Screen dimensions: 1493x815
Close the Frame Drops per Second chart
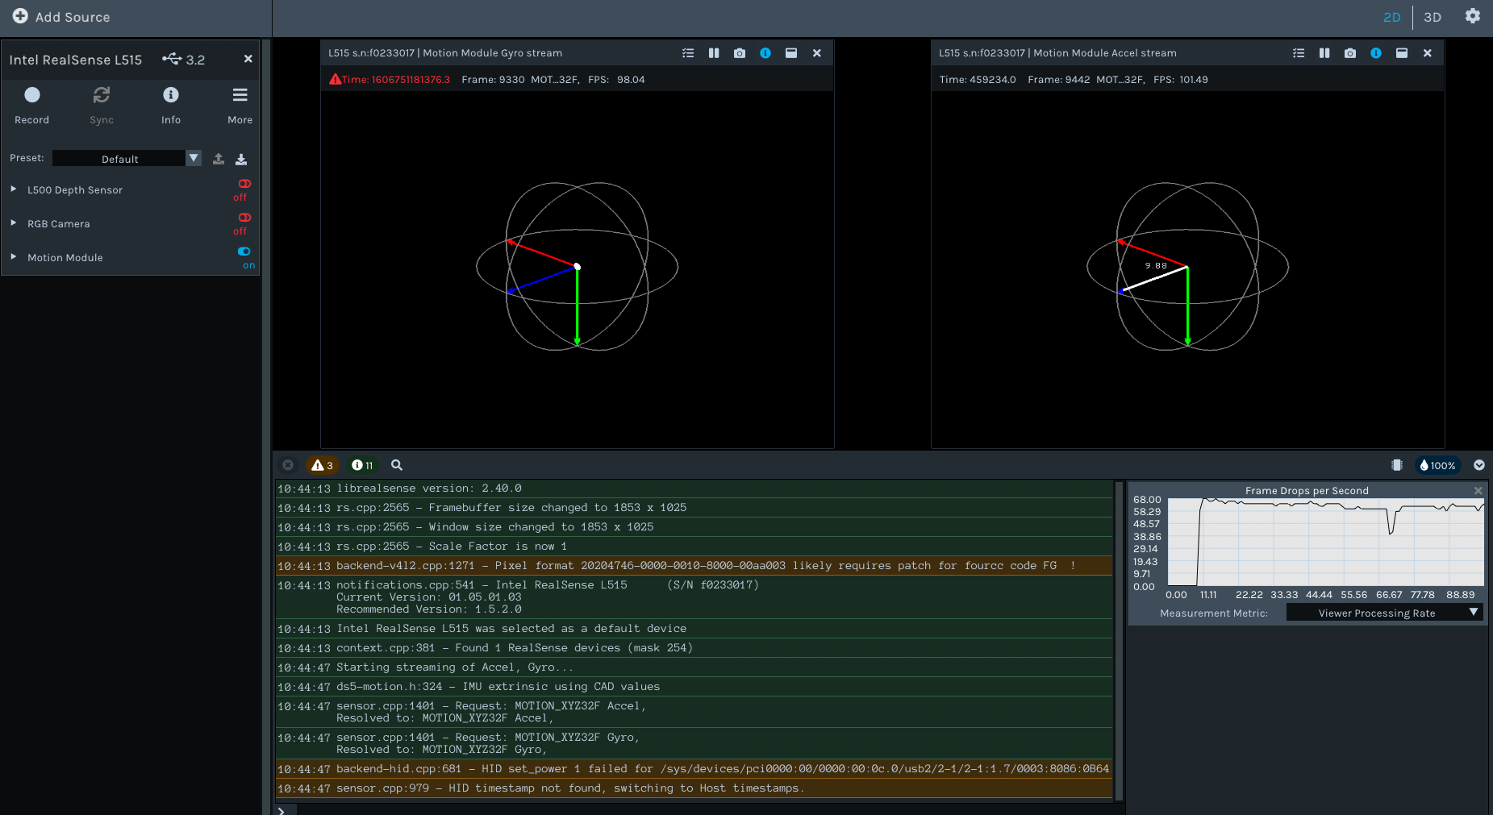click(x=1478, y=490)
